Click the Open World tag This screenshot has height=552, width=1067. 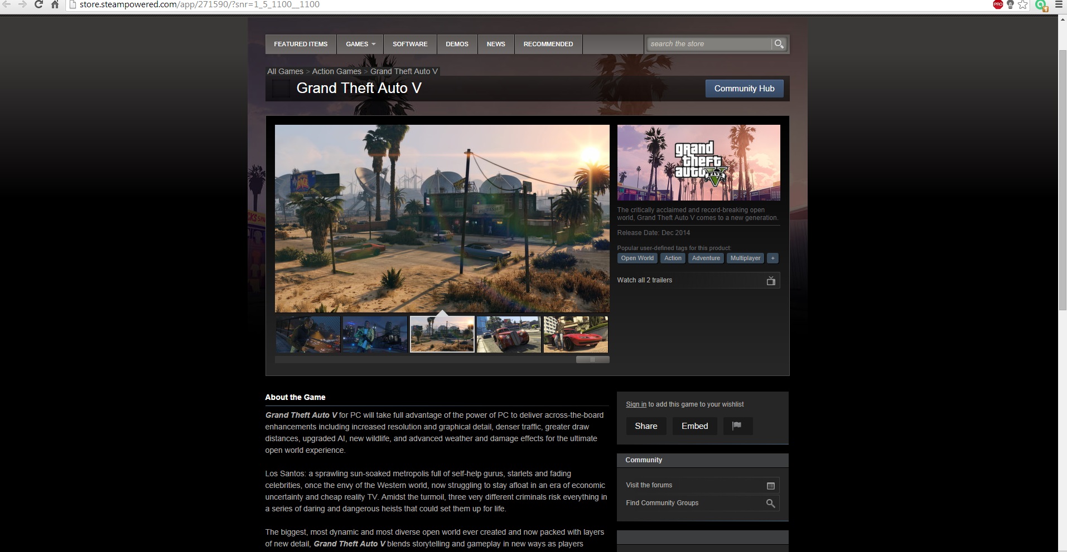[x=637, y=258]
